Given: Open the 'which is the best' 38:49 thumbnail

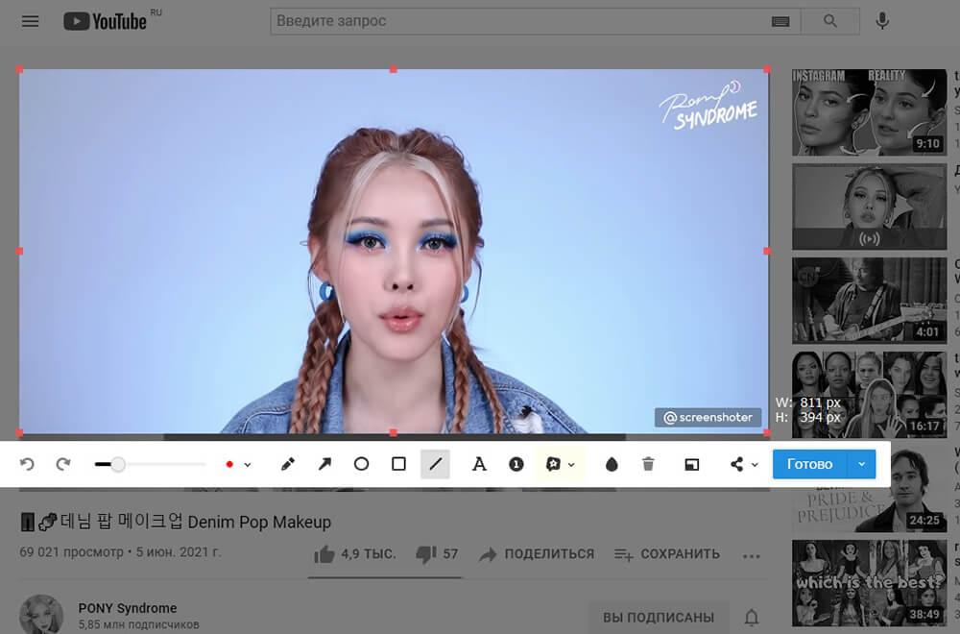Looking at the screenshot, I should click(870, 582).
